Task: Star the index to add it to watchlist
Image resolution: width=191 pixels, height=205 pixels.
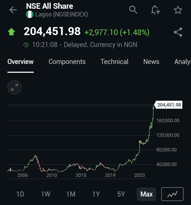Action: [x=178, y=10]
